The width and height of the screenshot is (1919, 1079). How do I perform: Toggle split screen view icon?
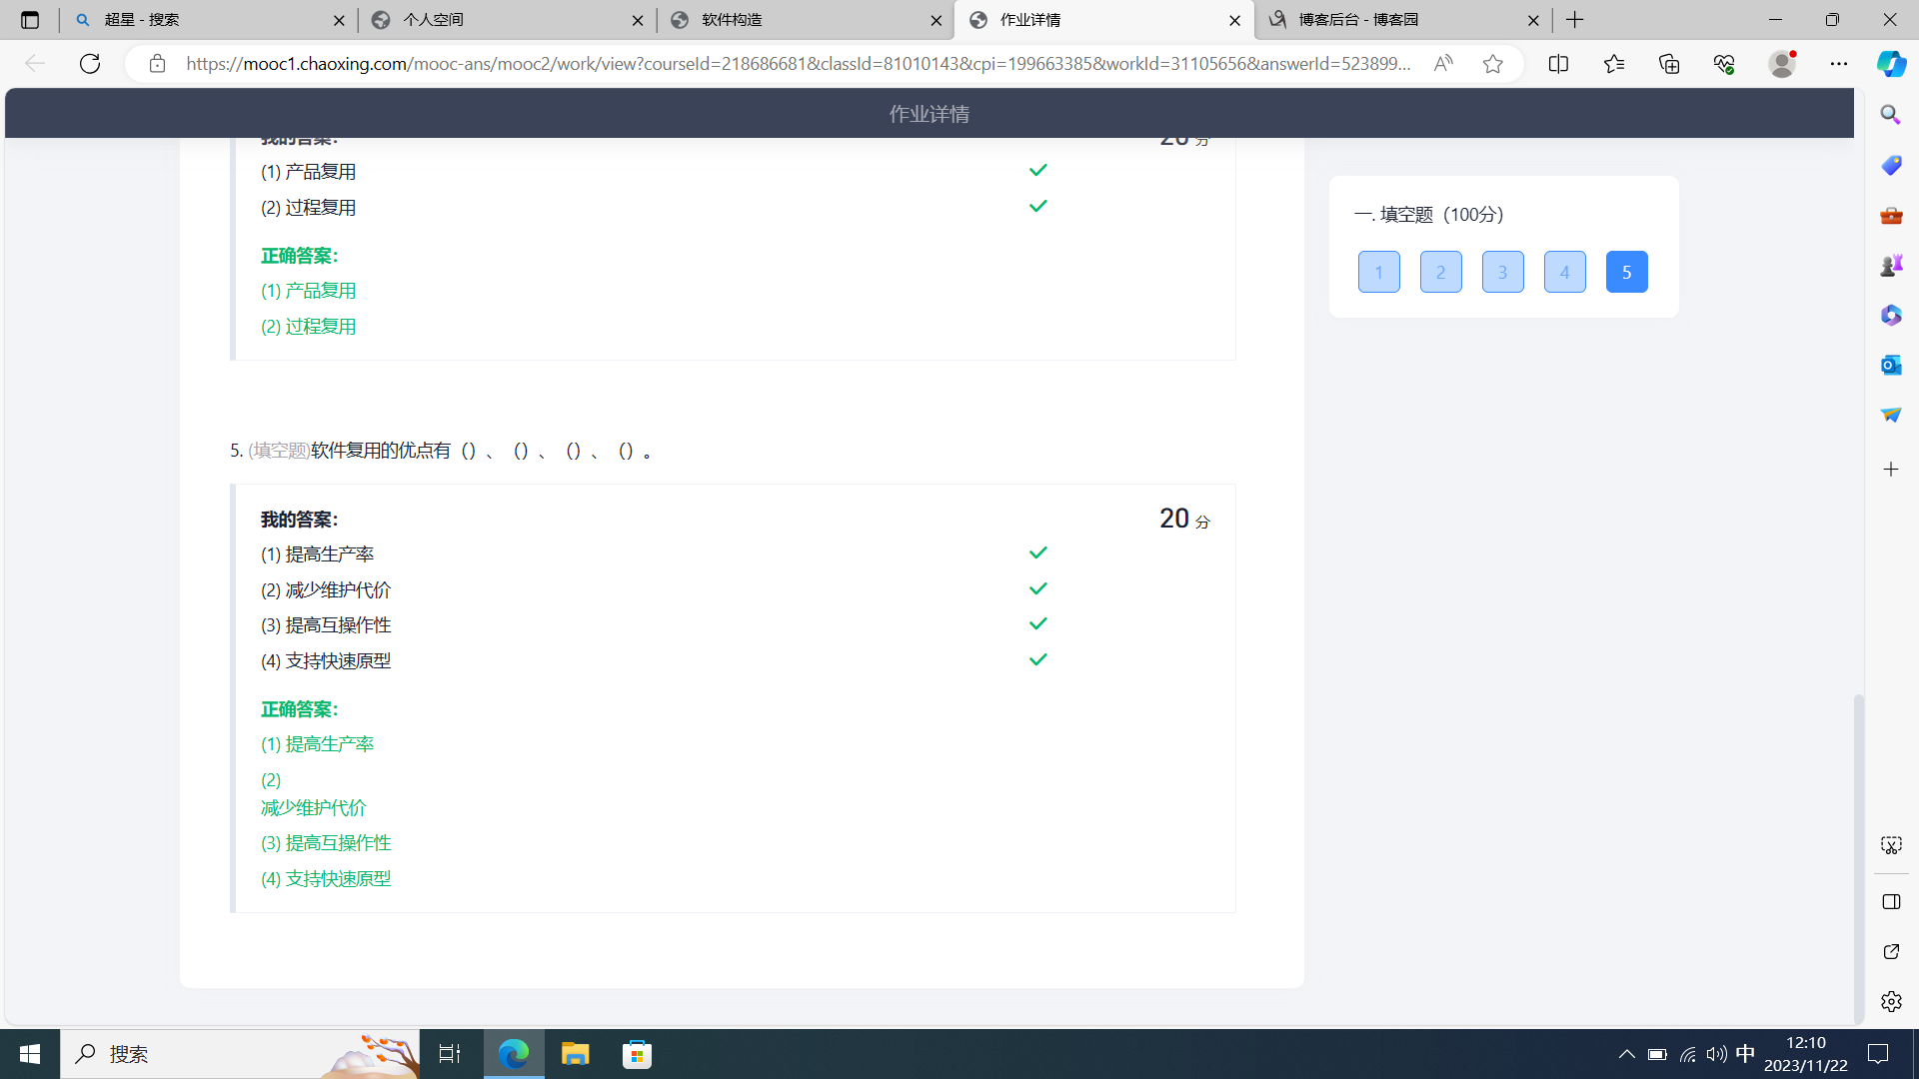[1558, 64]
